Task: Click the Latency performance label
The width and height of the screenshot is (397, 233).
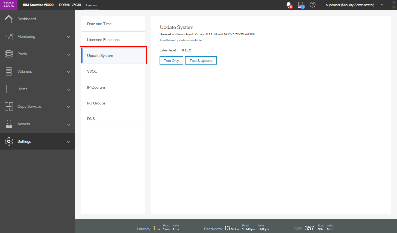Action: [143, 229]
